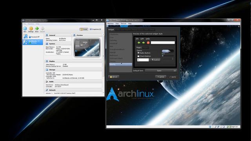Screen dimensions: 251x141
Task: Click the green forward arrow in preview
Action: pyautogui.click(x=144, y=43)
